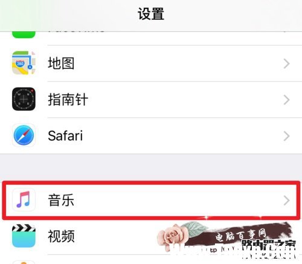Click the 电脑百事网 watermark text
This screenshot has width=302, height=264.
(x=240, y=235)
